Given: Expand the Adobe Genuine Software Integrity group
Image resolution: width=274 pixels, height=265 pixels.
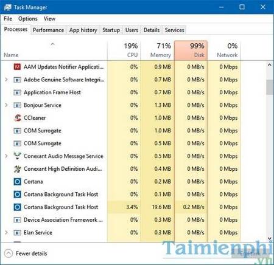Looking at the screenshot, I should click(x=6, y=80).
